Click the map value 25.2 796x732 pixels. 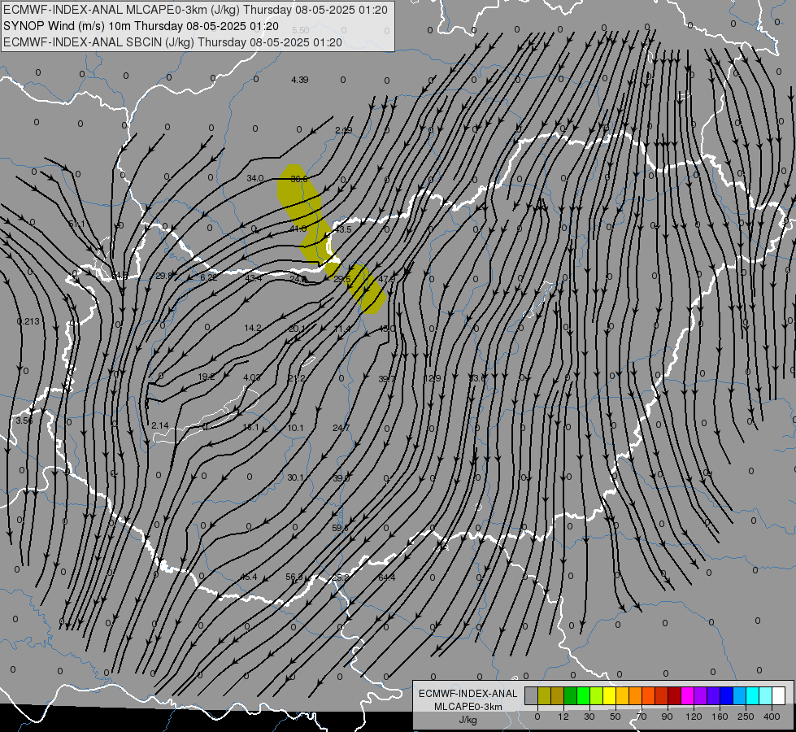coord(340,577)
